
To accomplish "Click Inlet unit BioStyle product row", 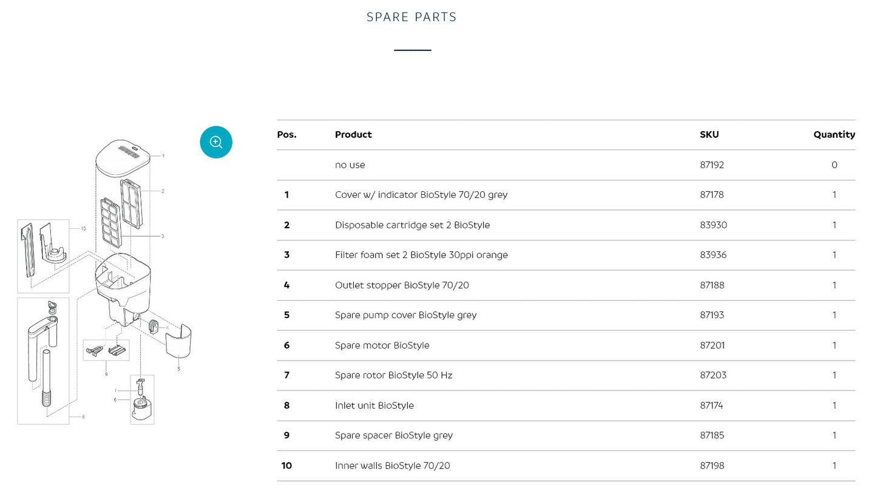I will click(x=566, y=406).
